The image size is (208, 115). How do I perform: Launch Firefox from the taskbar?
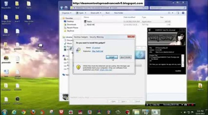(33, 112)
